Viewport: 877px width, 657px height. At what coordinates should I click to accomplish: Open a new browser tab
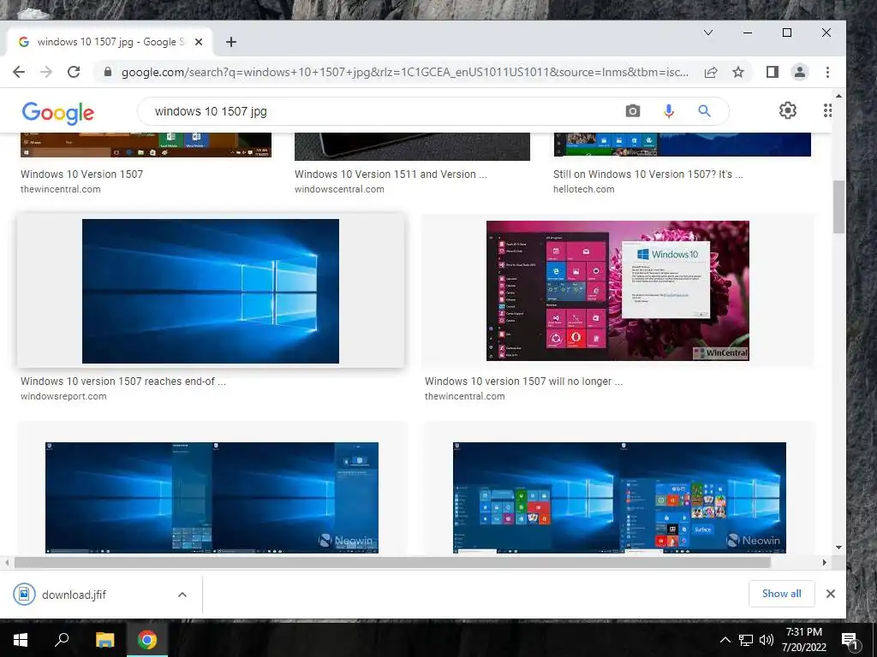coord(231,42)
